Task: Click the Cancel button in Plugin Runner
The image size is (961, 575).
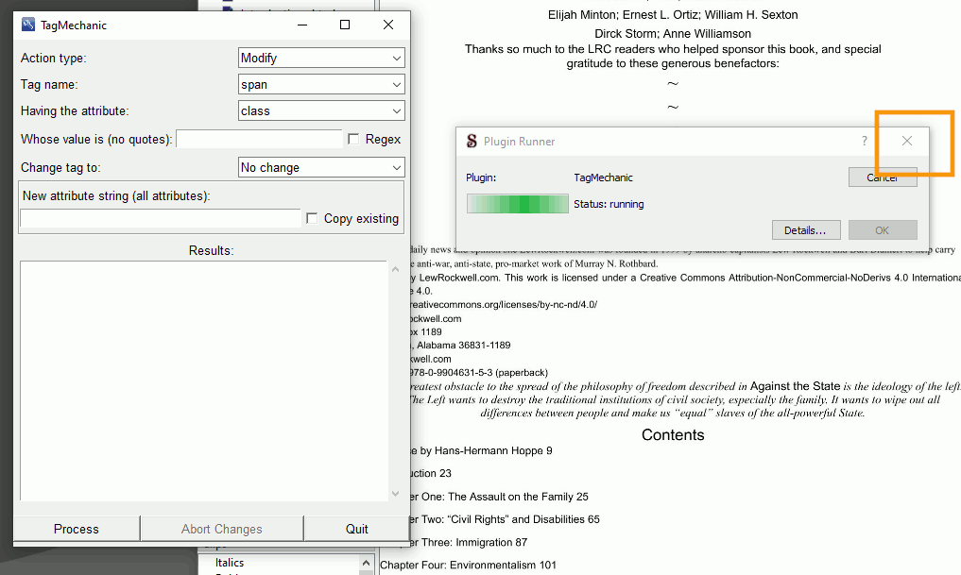Action: click(x=883, y=178)
